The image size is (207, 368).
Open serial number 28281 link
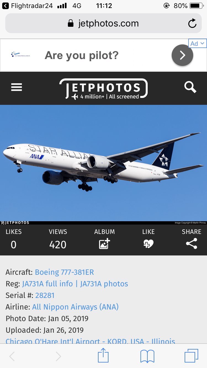45,295
